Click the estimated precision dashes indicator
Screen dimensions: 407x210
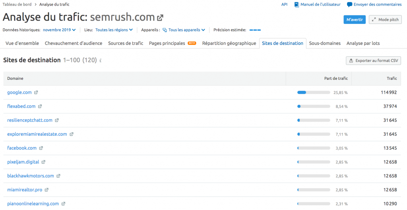(255, 30)
